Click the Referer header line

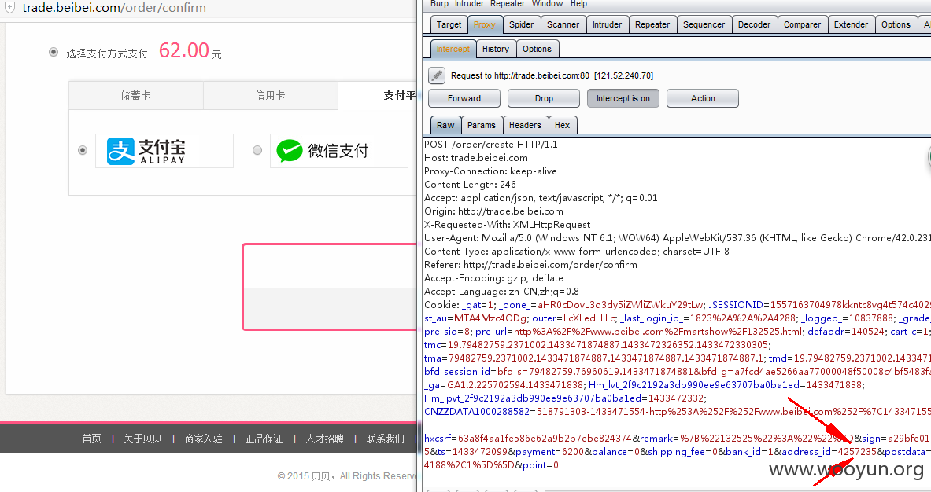[530, 264]
